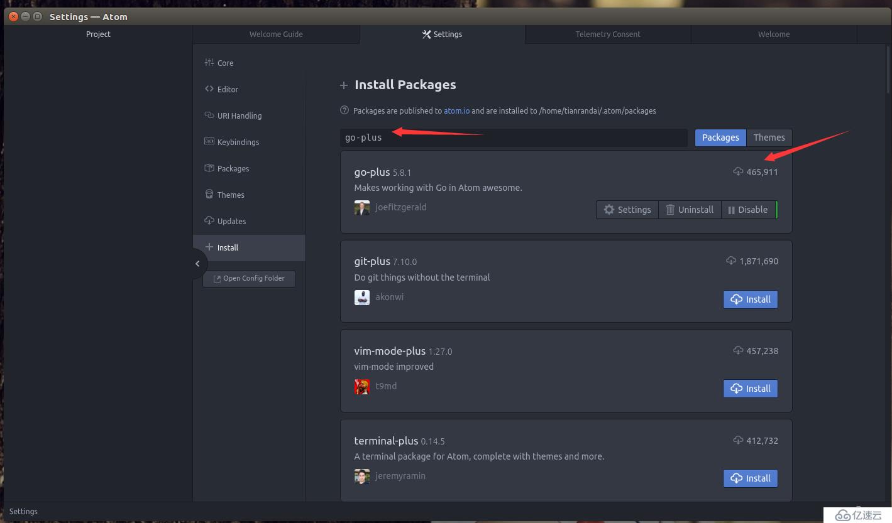Open terminal-plus package title
This screenshot has height=523, width=892.
(x=386, y=441)
